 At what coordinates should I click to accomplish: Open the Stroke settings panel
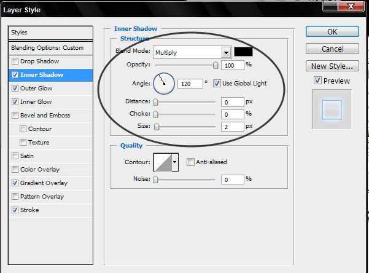click(29, 210)
